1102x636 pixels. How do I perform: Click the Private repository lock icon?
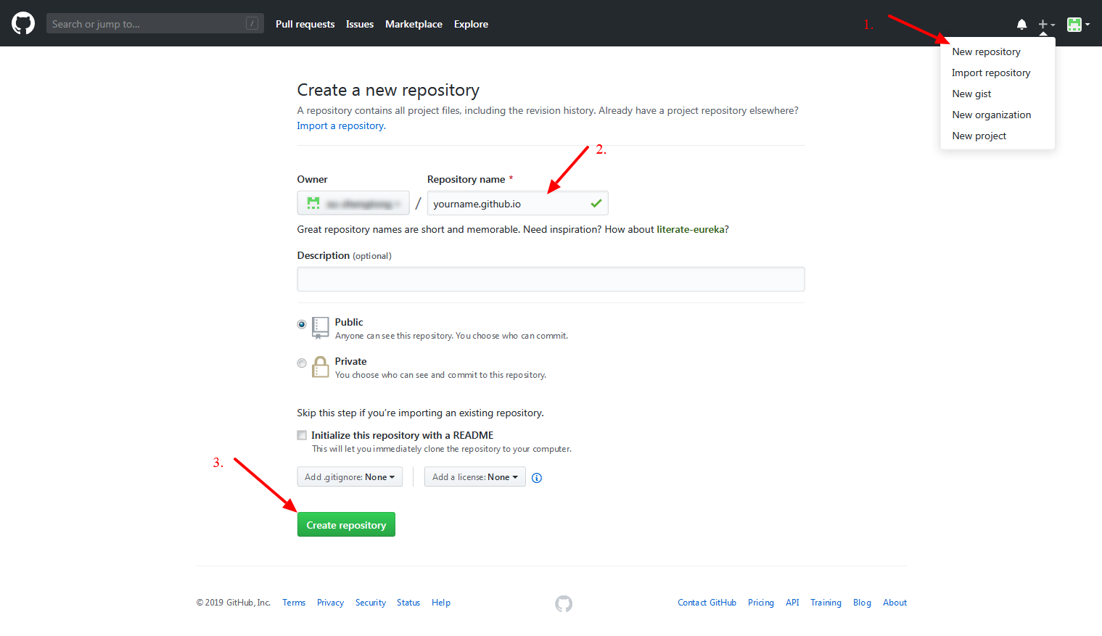320,367
